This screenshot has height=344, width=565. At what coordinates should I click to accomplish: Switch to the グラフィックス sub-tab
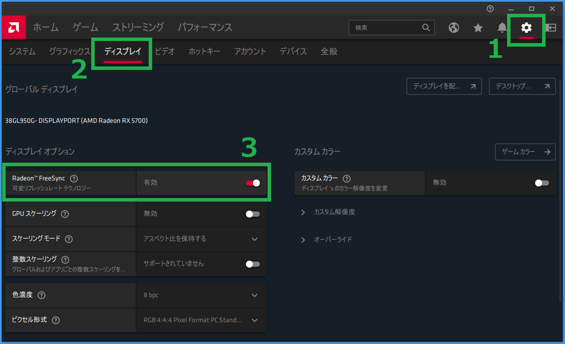tap(70, 51)
